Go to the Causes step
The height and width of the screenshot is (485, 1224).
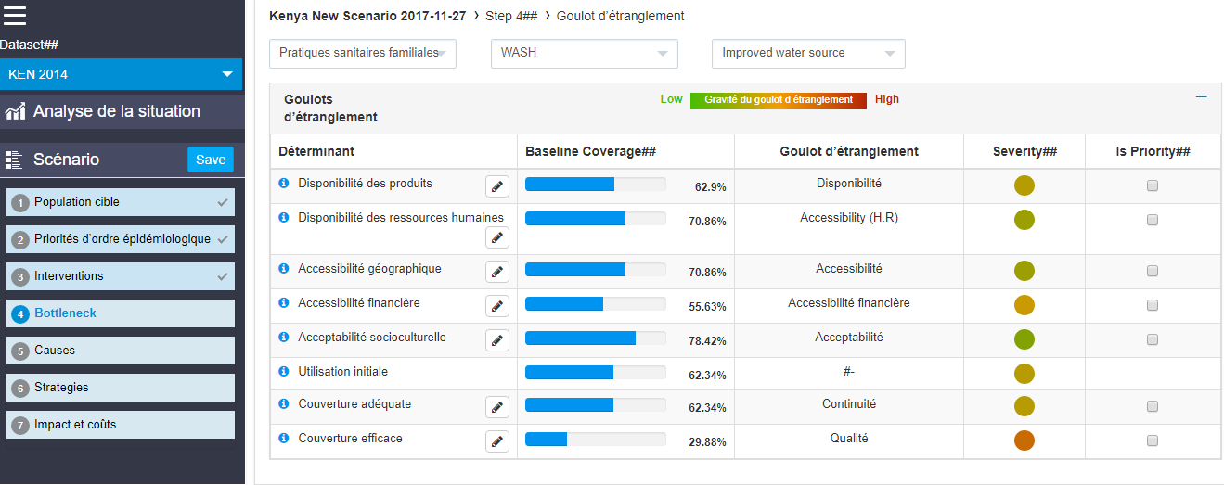(121, 351)
